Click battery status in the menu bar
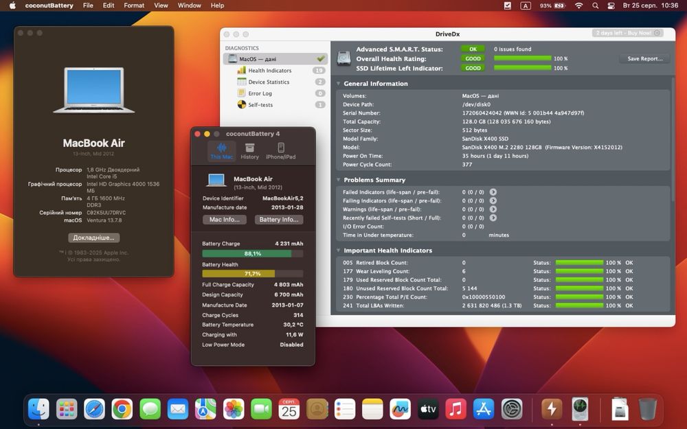Image resolution: width=687 pixels, height=429 pixels. [553, 5]
